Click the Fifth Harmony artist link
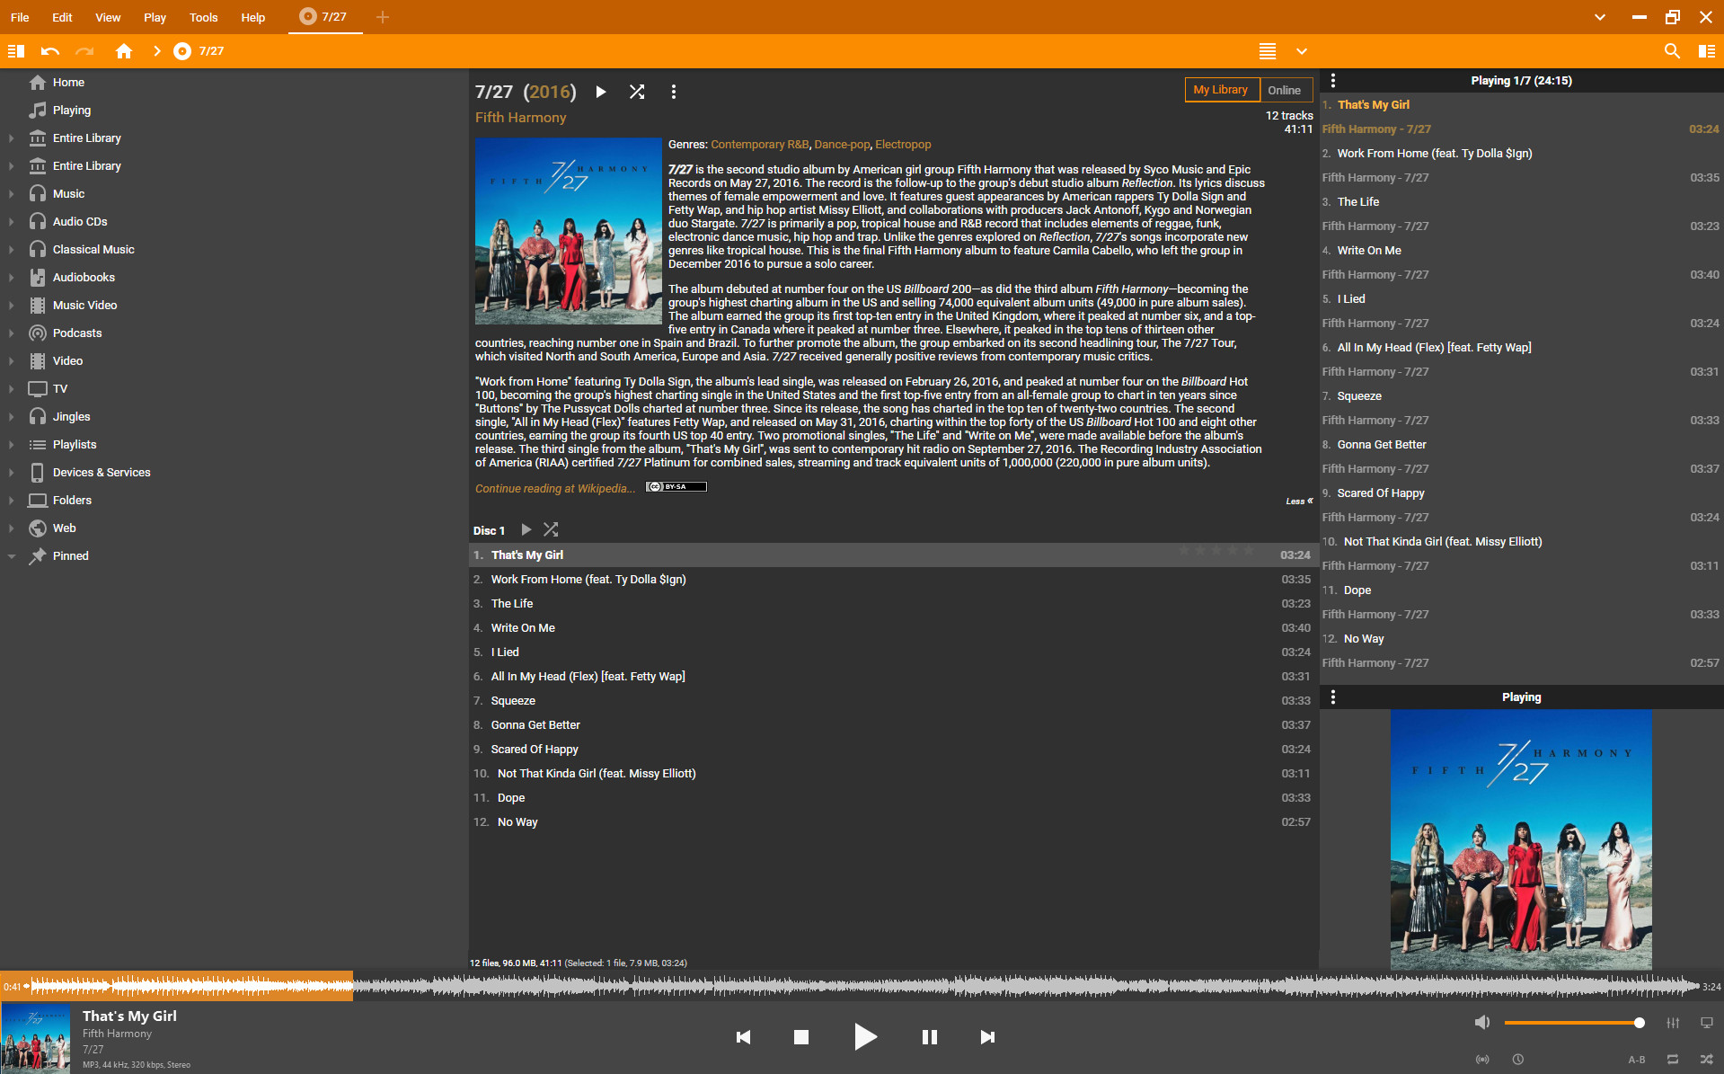This screenshot has height=1074, width=1724. click(520, 118)
